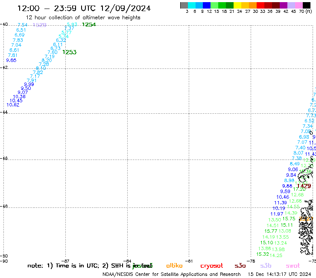Click the wave height value '7.60'
This screenshot has height=278, width=316.
click(53, 52)
